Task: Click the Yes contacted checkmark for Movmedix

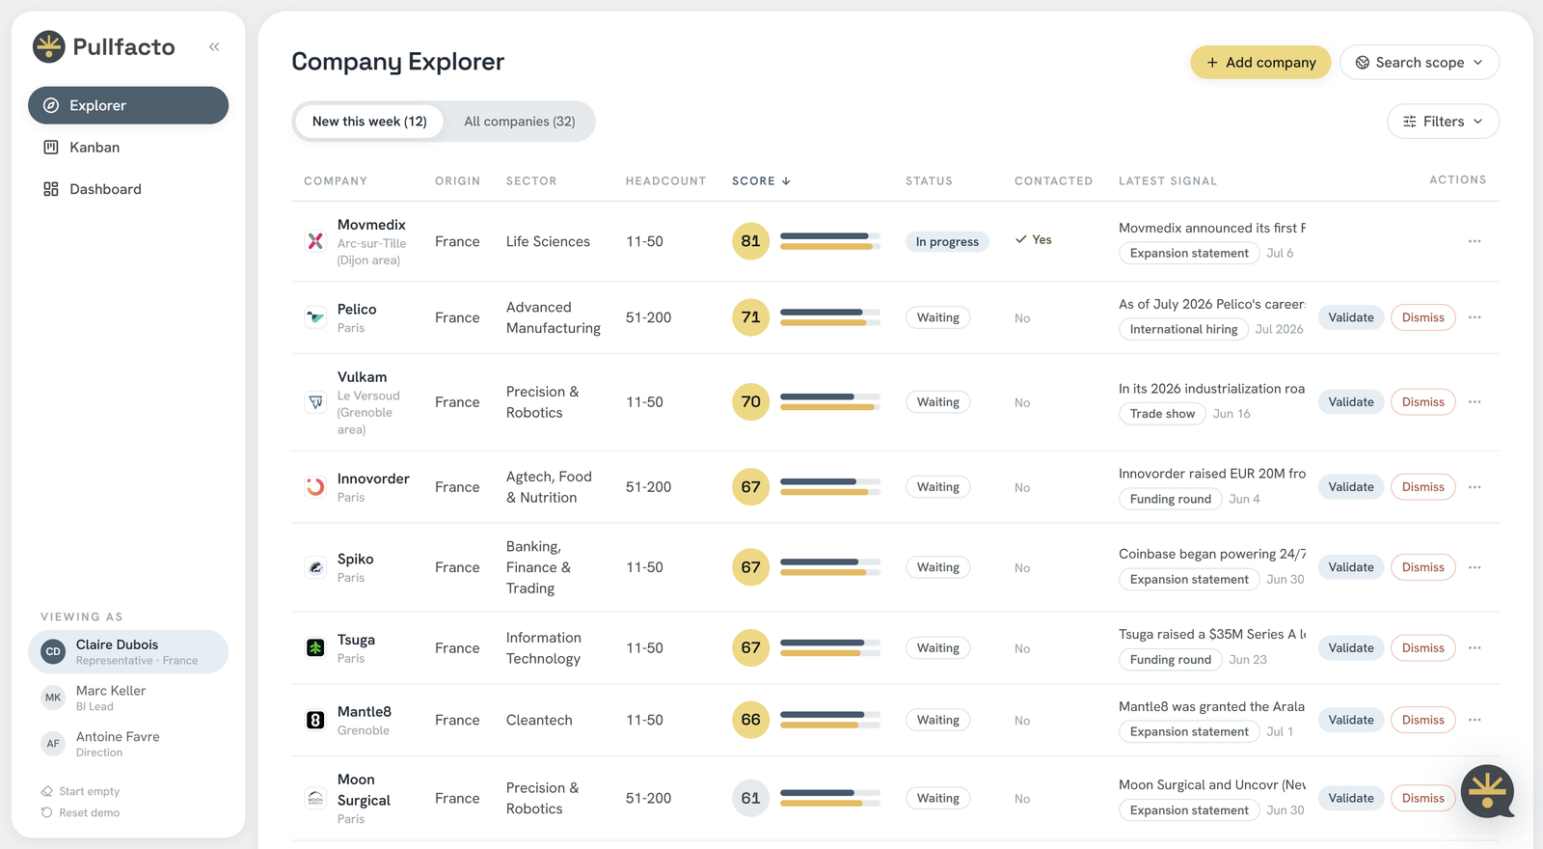Action: 1033,239
